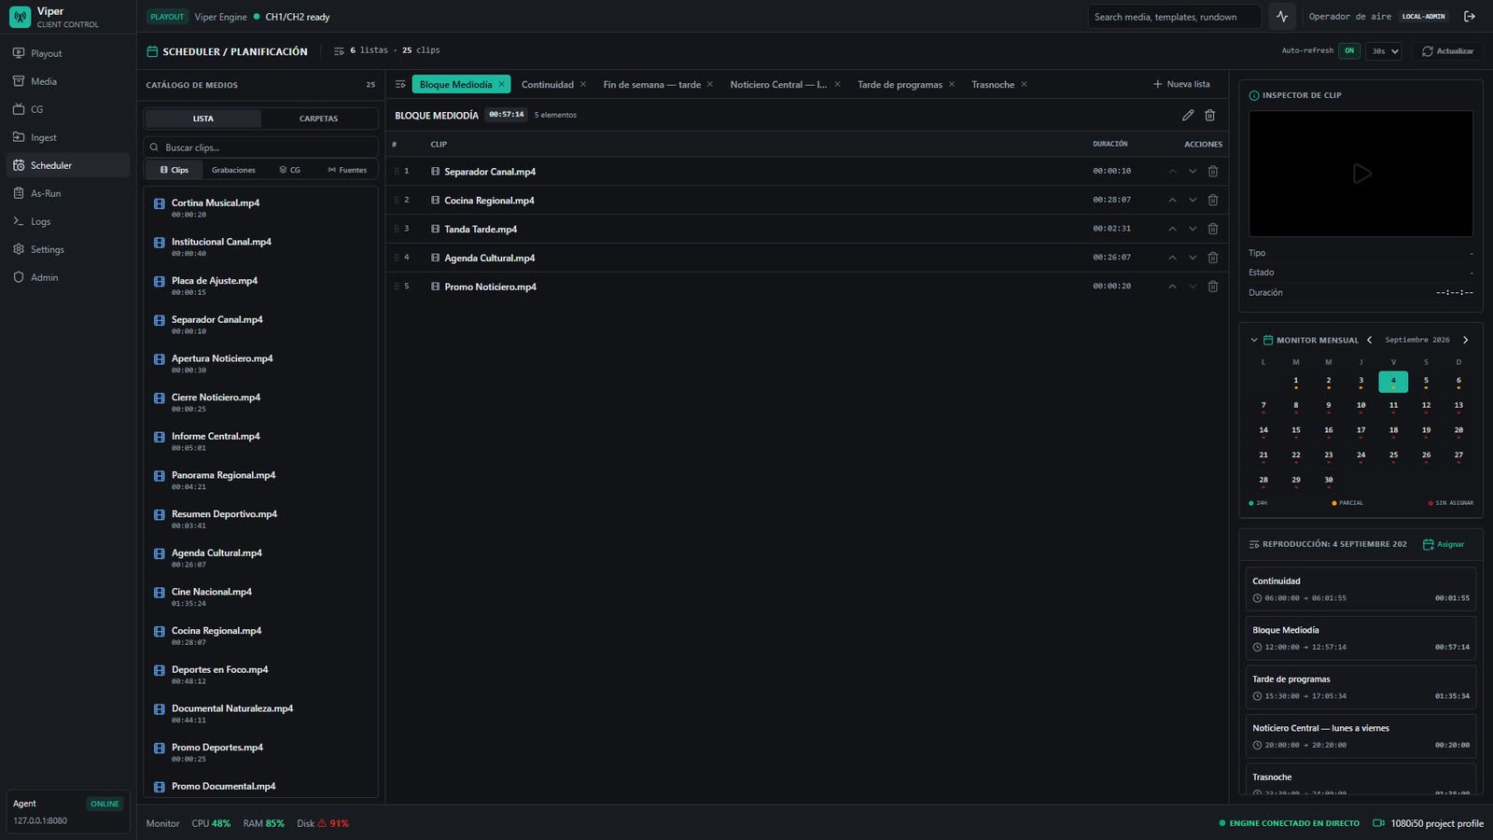Click the Asignar link
The height and width of the screenshot is (840, 1493).
(1444, 544)
